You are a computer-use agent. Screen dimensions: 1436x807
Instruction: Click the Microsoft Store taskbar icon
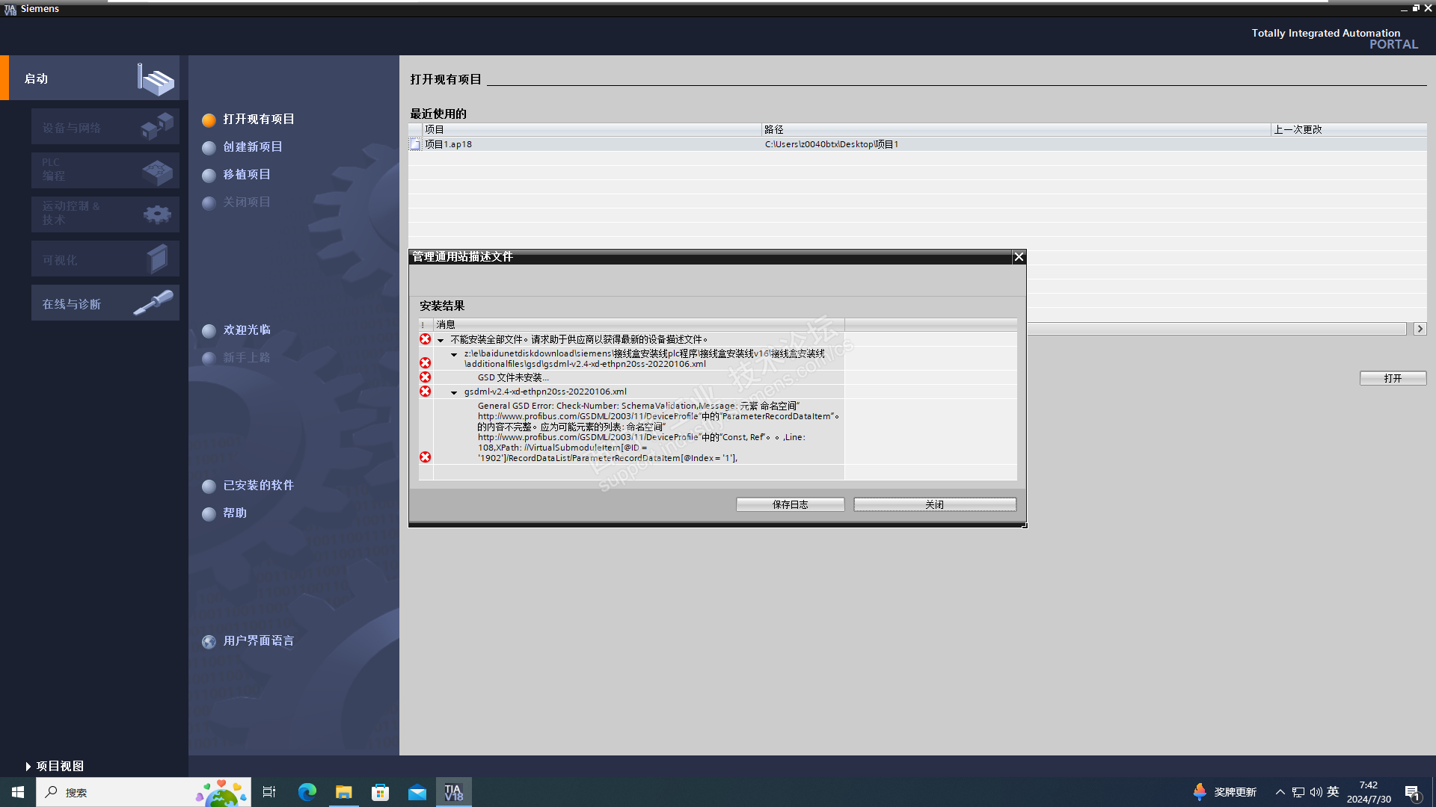point(380,792)
